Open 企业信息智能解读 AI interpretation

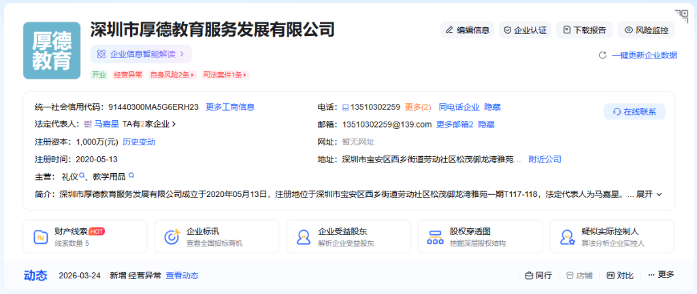(x=141, y=54)
